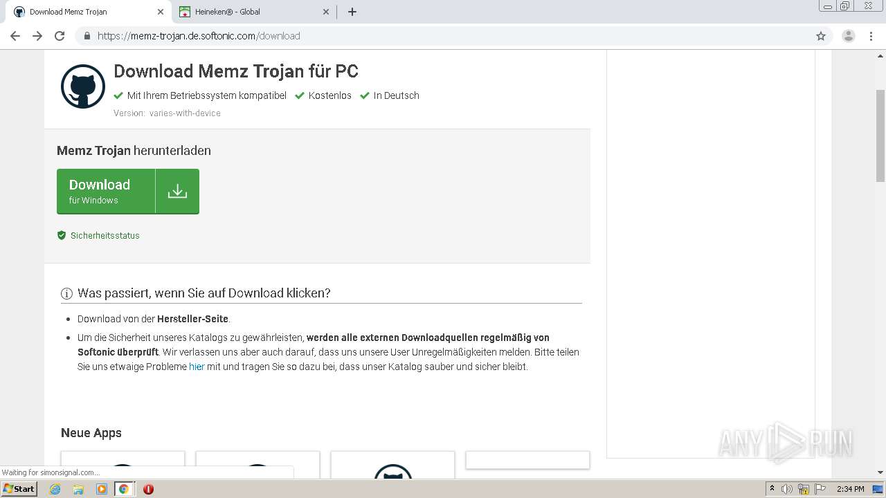Click the 'hier' problem report link
This screenshot has height=498, width=886.
197,367
